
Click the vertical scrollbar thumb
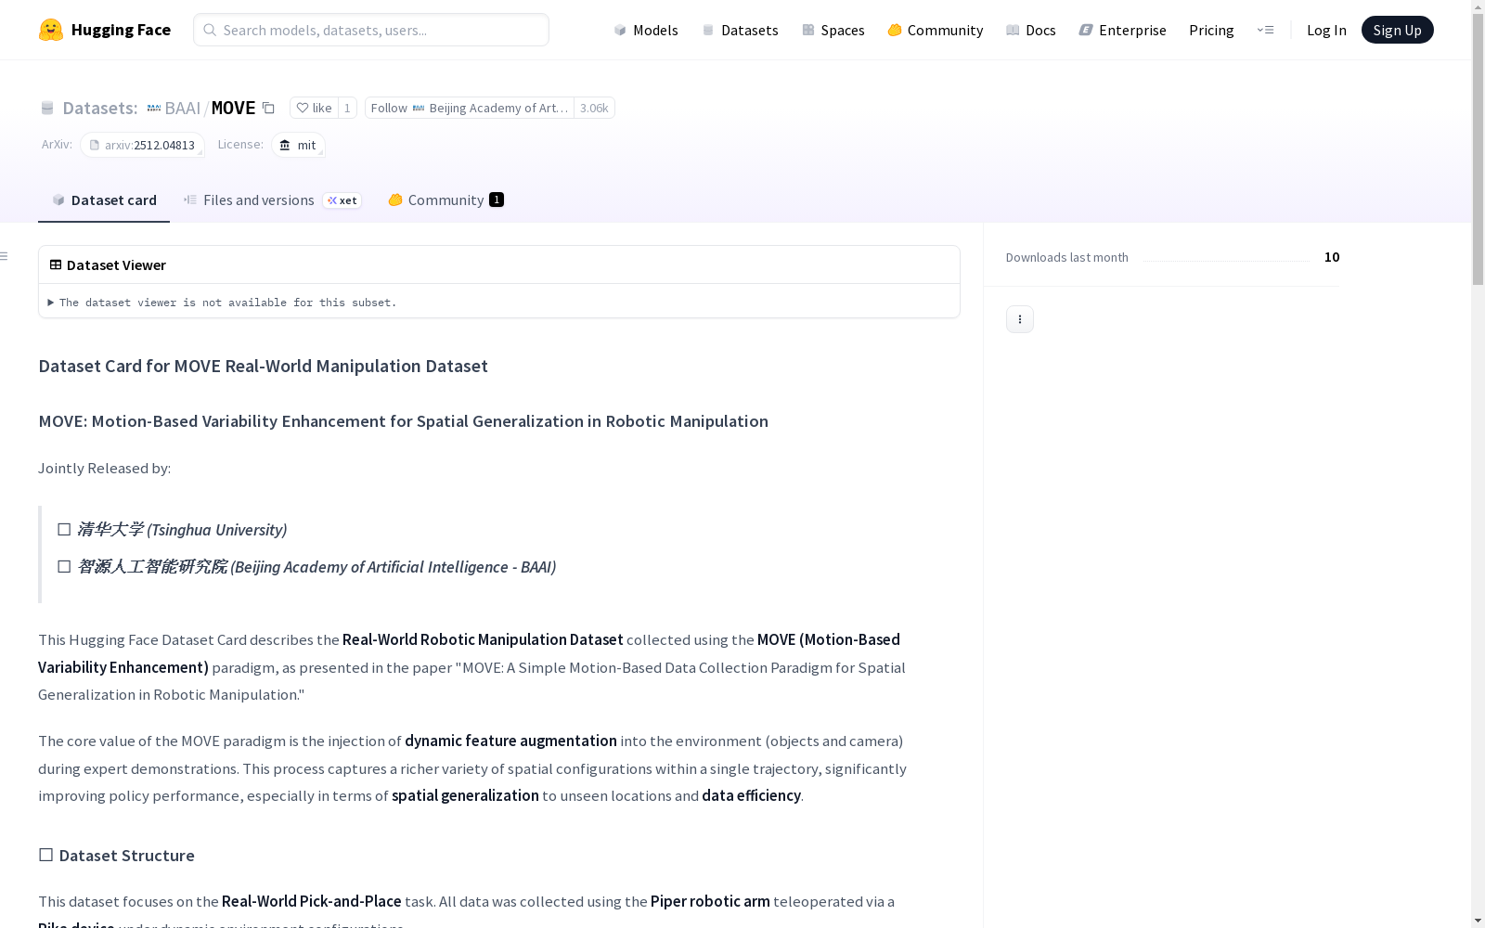(1478, 148)
